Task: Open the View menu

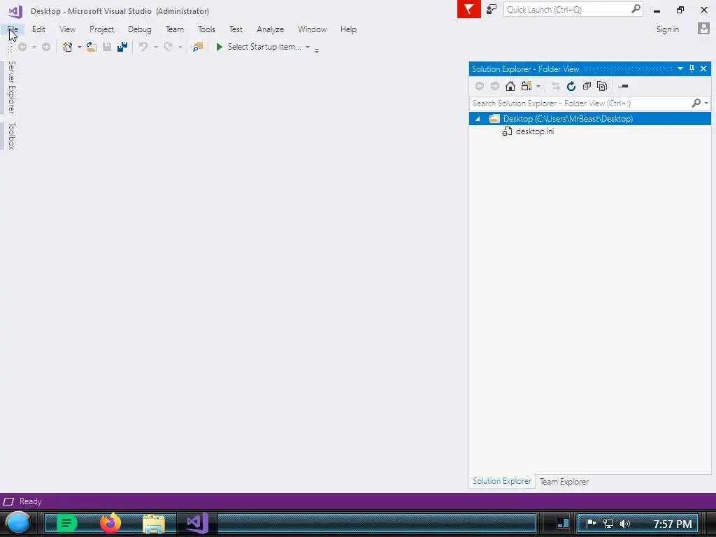Action: 67,29
